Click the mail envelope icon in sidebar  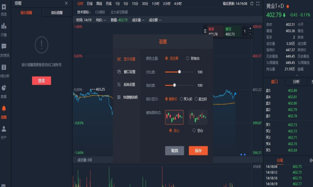(x=3, y=186)
